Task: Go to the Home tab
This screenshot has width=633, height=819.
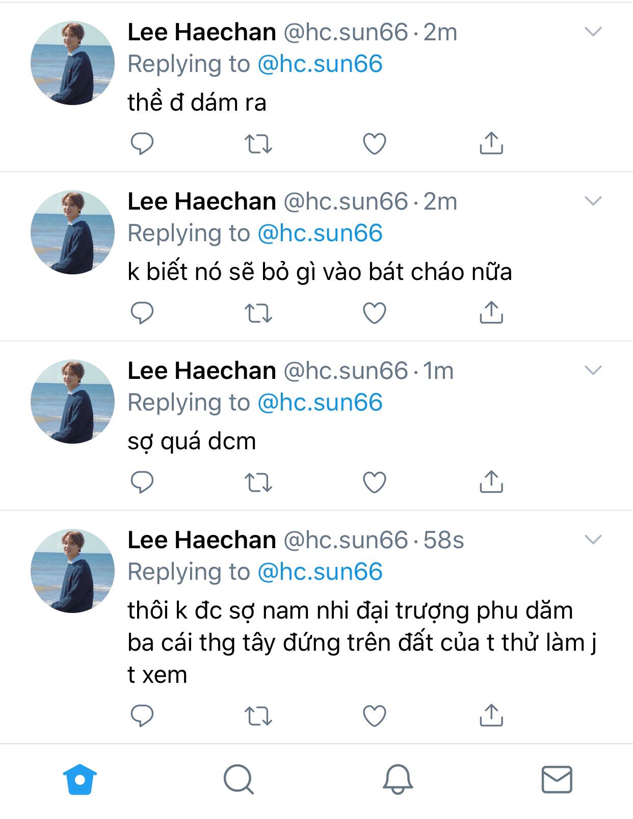Action: click(x=80, y=780)
